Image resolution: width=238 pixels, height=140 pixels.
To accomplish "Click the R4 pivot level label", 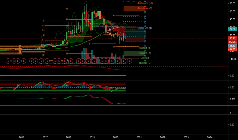I will [x=43, y=25].
